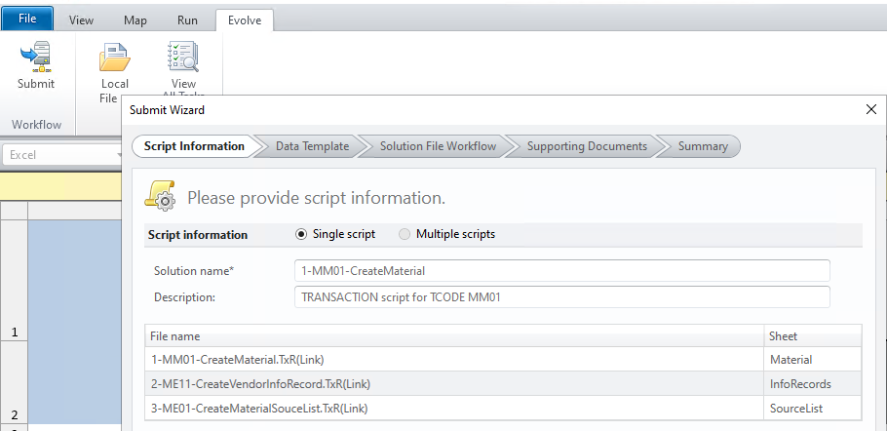Viewport: 887px width, 431px height.
Task: Open the File menu tab
Action: point(27,20)
